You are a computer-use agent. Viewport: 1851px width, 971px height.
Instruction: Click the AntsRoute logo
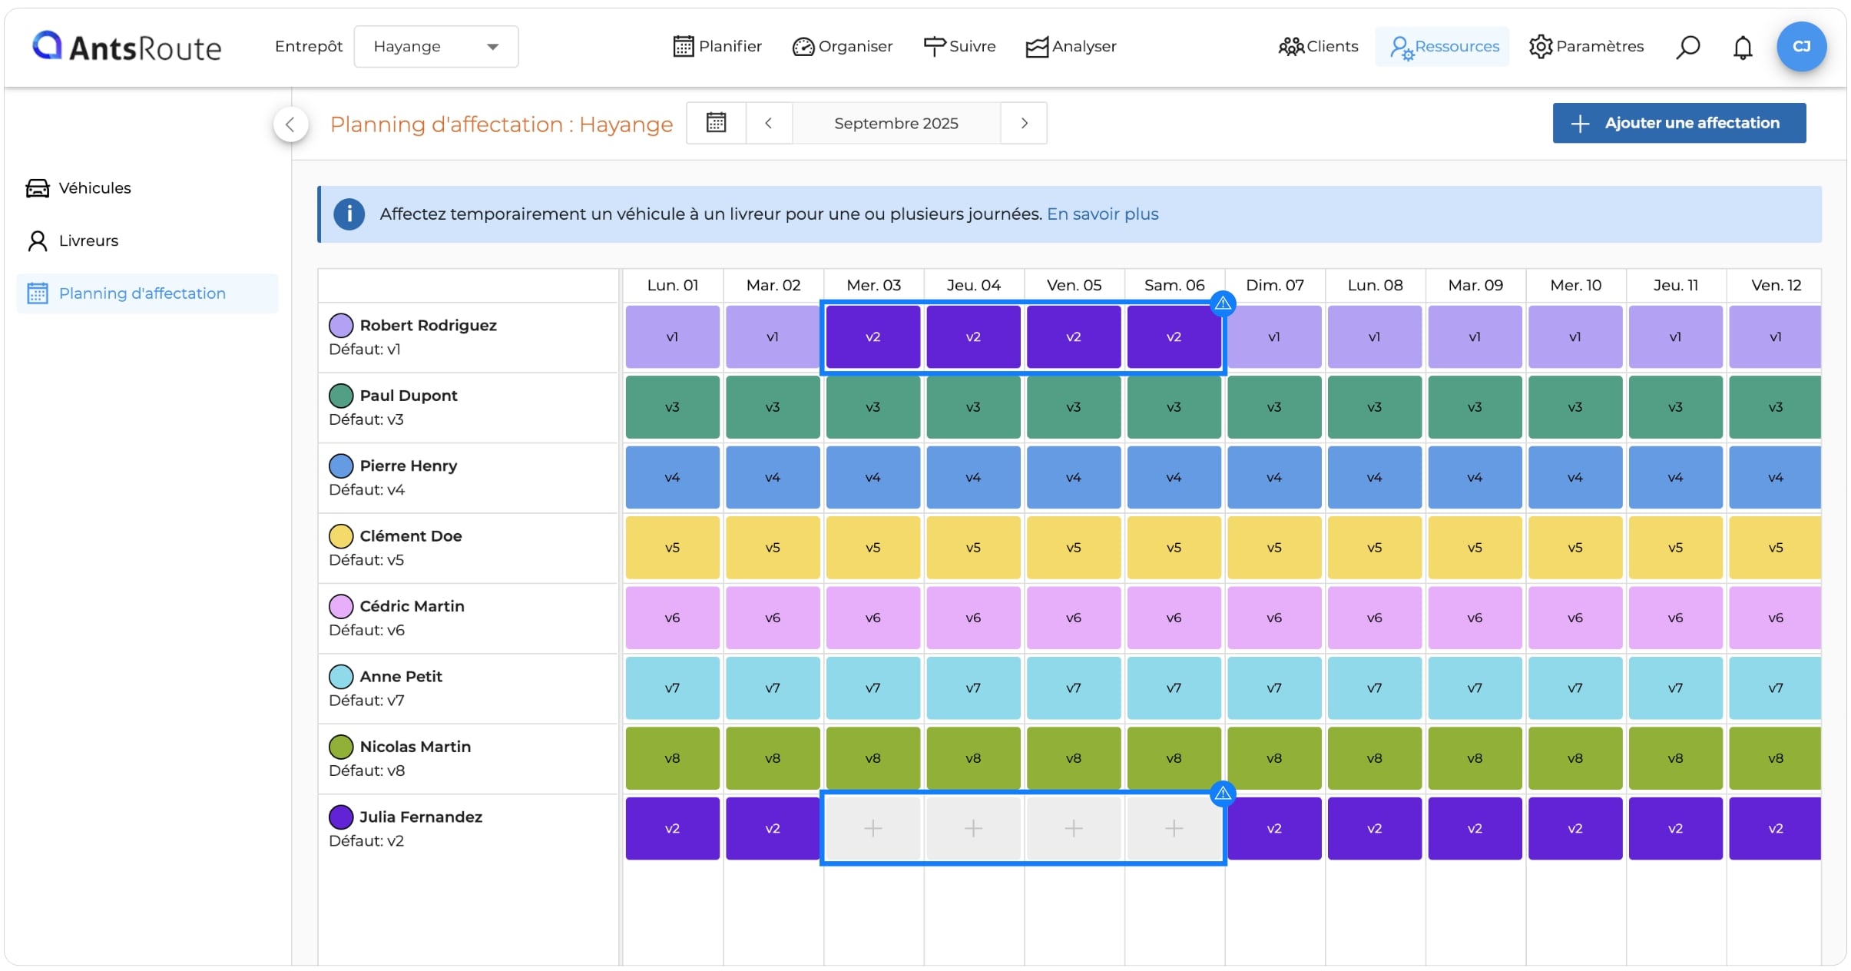(127, 47)
